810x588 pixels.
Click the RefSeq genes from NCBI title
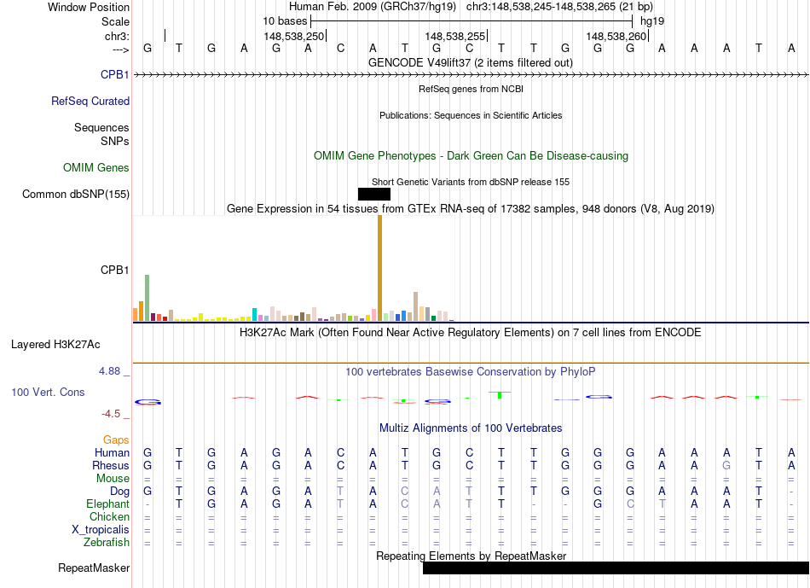(472, 89)
